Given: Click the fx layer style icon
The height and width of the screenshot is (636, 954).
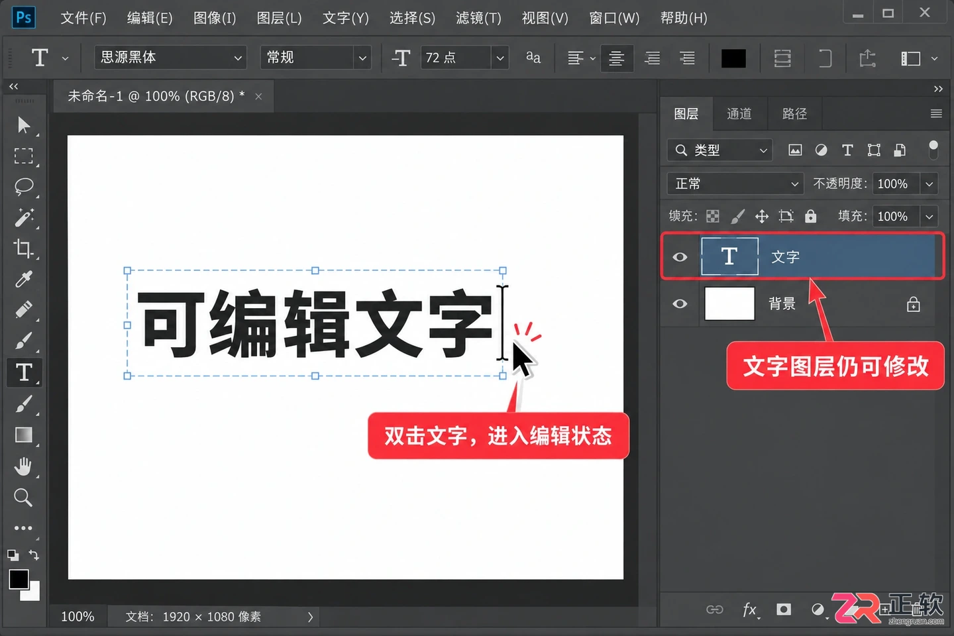Looking at the screenshot, I should pyautogui.click(x=750, y=609).
